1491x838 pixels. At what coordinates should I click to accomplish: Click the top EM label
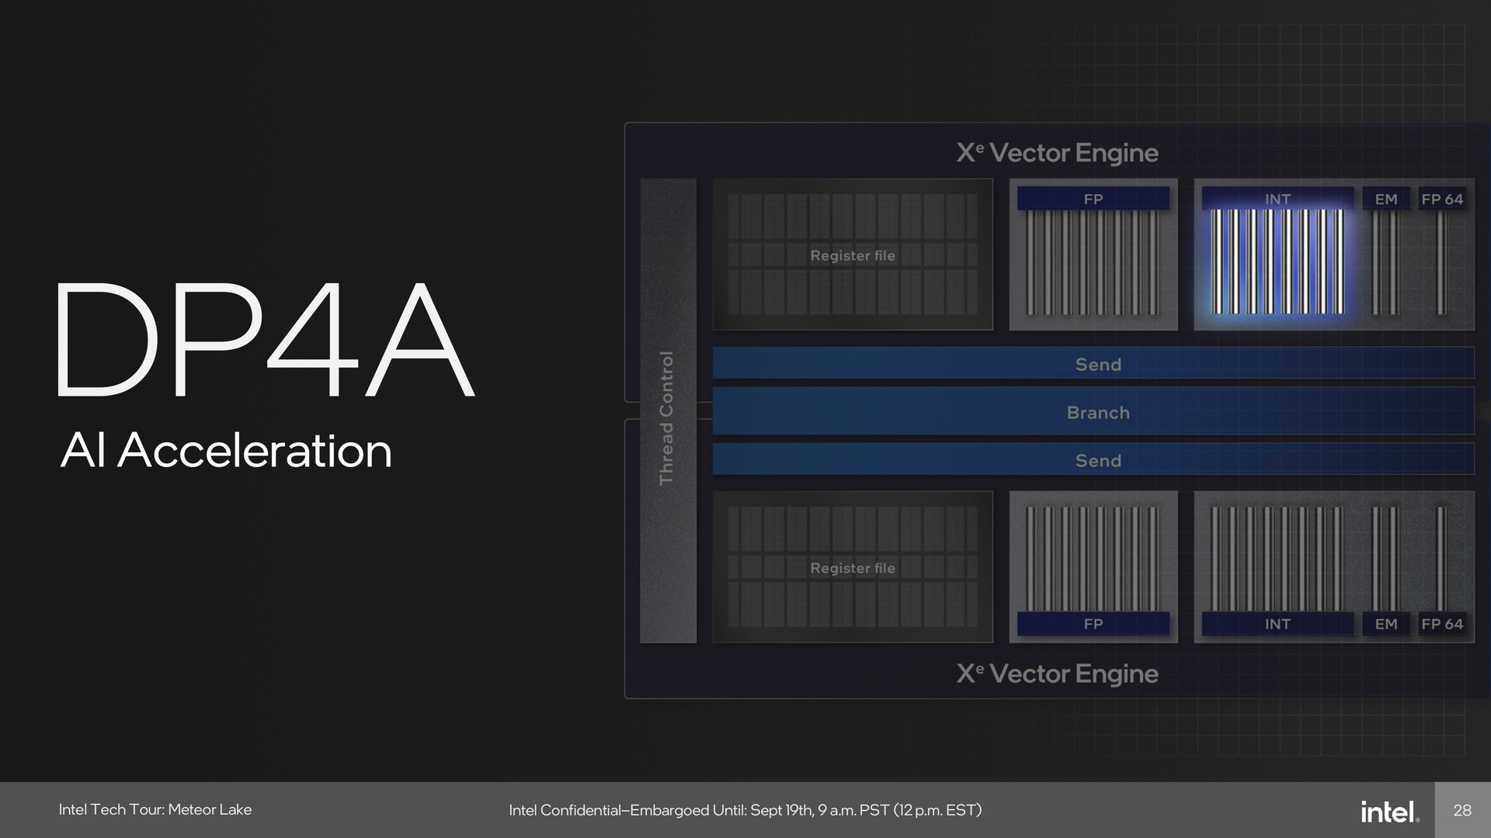pyautogui.click(x=1386, y=199)
